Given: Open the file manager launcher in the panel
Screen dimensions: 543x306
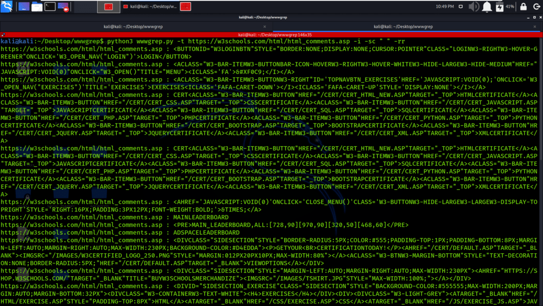Looking at the screenshot, I should pos(37,7).
